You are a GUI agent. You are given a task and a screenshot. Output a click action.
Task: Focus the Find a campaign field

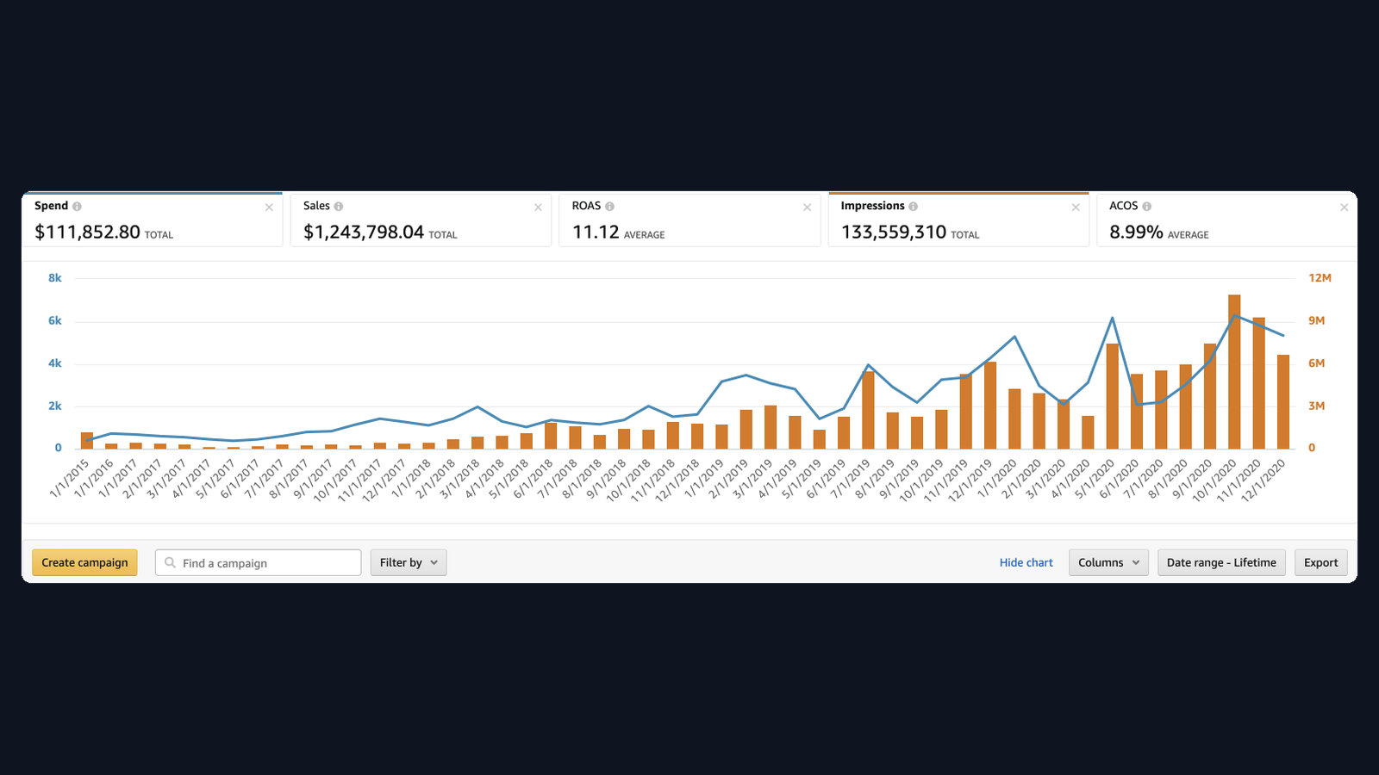[x=259, y=562]
